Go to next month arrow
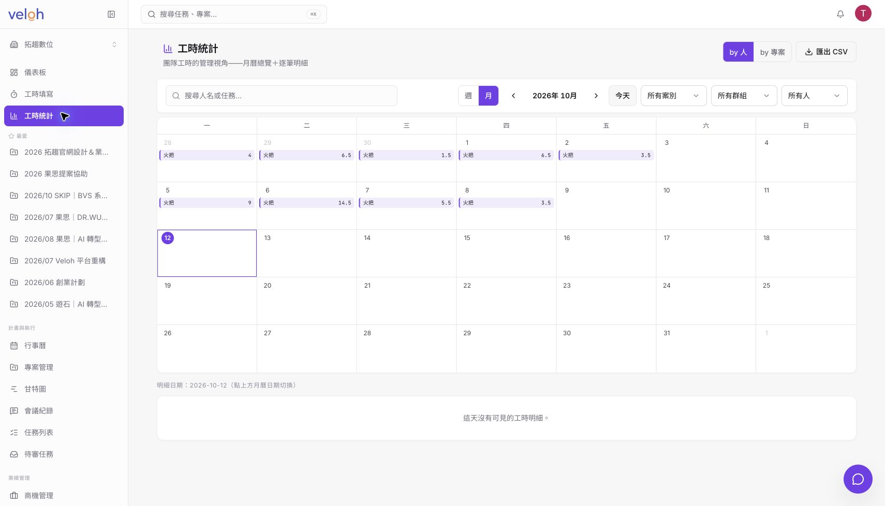 pos(596,96)
